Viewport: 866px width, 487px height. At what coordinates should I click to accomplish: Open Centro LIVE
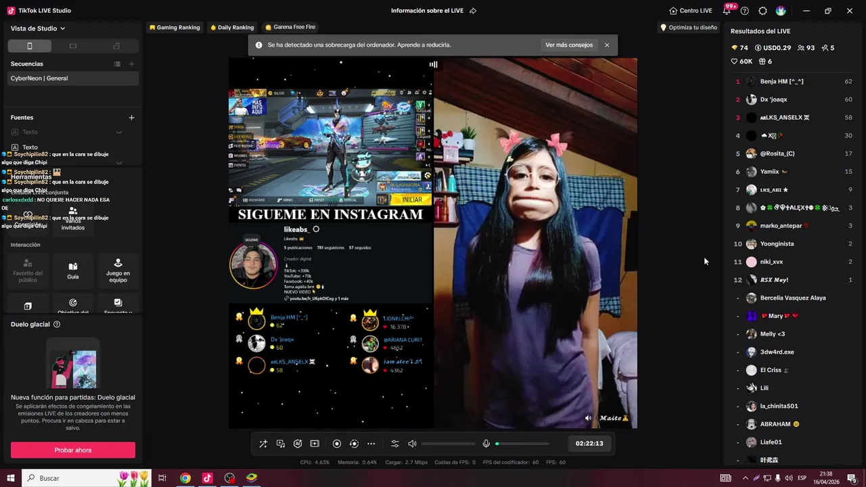[x=691, y=11]
